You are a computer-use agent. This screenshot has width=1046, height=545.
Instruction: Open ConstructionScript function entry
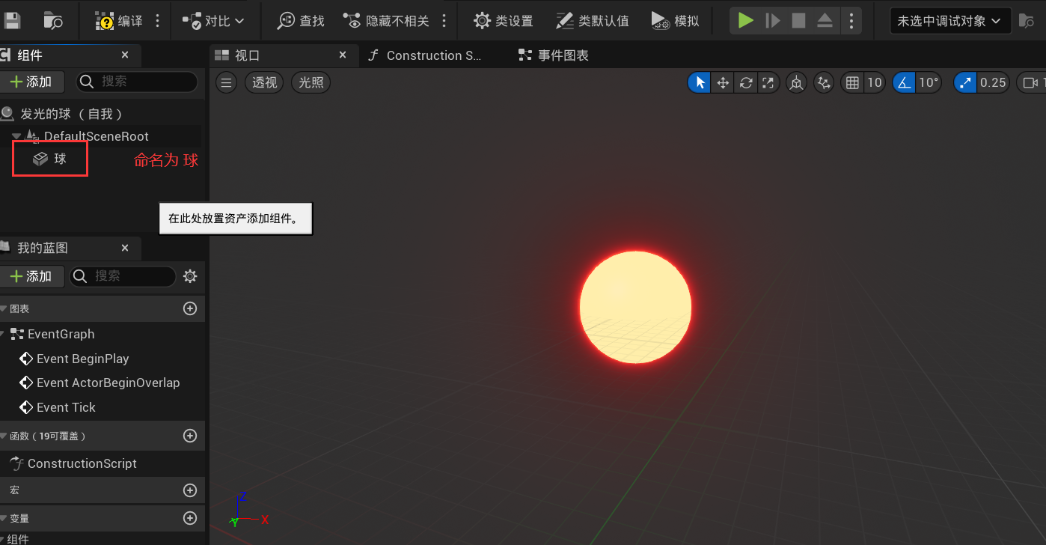(73, 463)
